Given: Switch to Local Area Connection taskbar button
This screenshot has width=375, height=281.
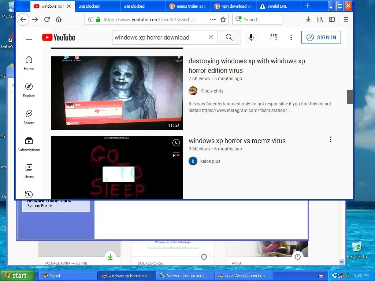Looking at the screenshot, I should [x=244, y=276].
